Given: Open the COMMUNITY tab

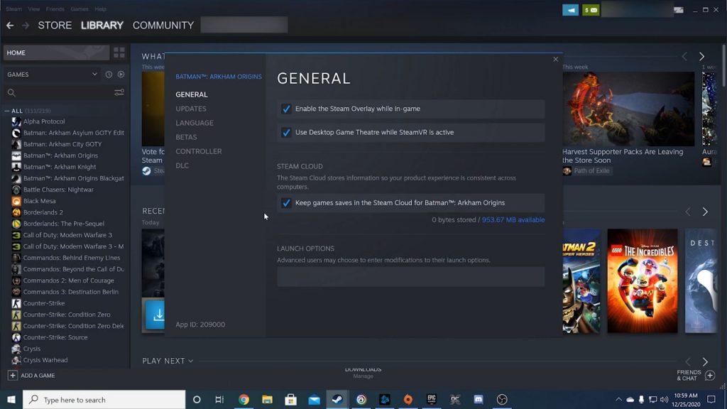Looking at the screenshot, I should pyautogui.click(x=163, y=26).
